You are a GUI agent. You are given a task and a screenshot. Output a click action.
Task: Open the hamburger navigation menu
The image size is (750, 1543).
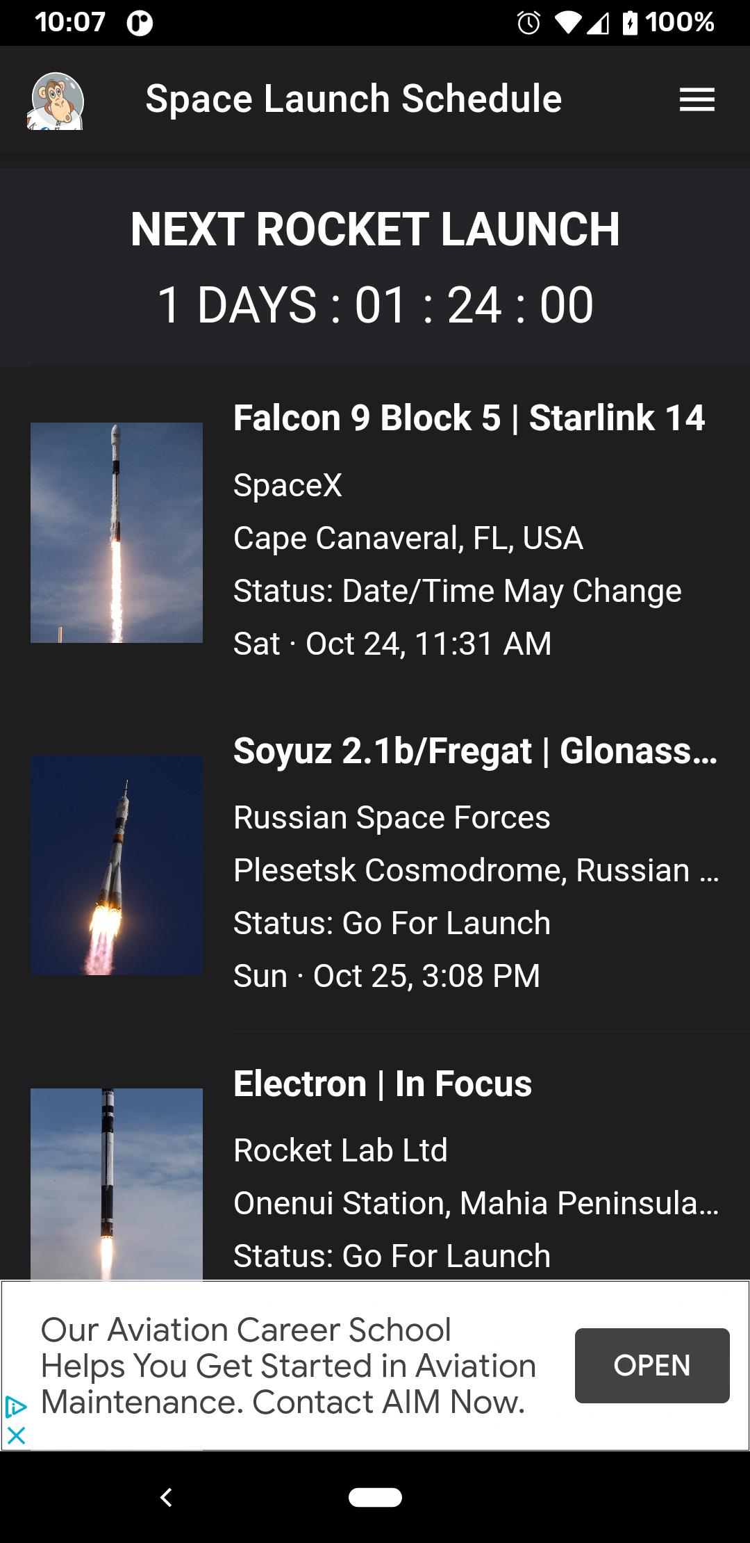click(697, 99)
